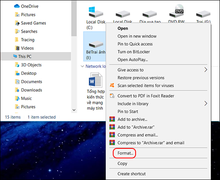The width and height of the screenshot is (220, 180).
Task: Click the Documents folder icon
Action: pos(17,82)
